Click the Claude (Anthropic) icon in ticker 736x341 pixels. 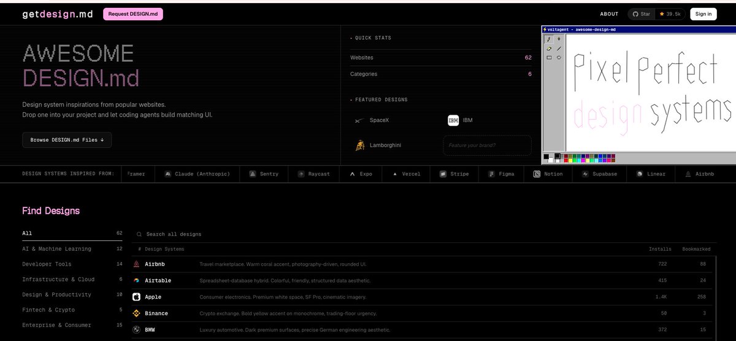pos(168,174)
